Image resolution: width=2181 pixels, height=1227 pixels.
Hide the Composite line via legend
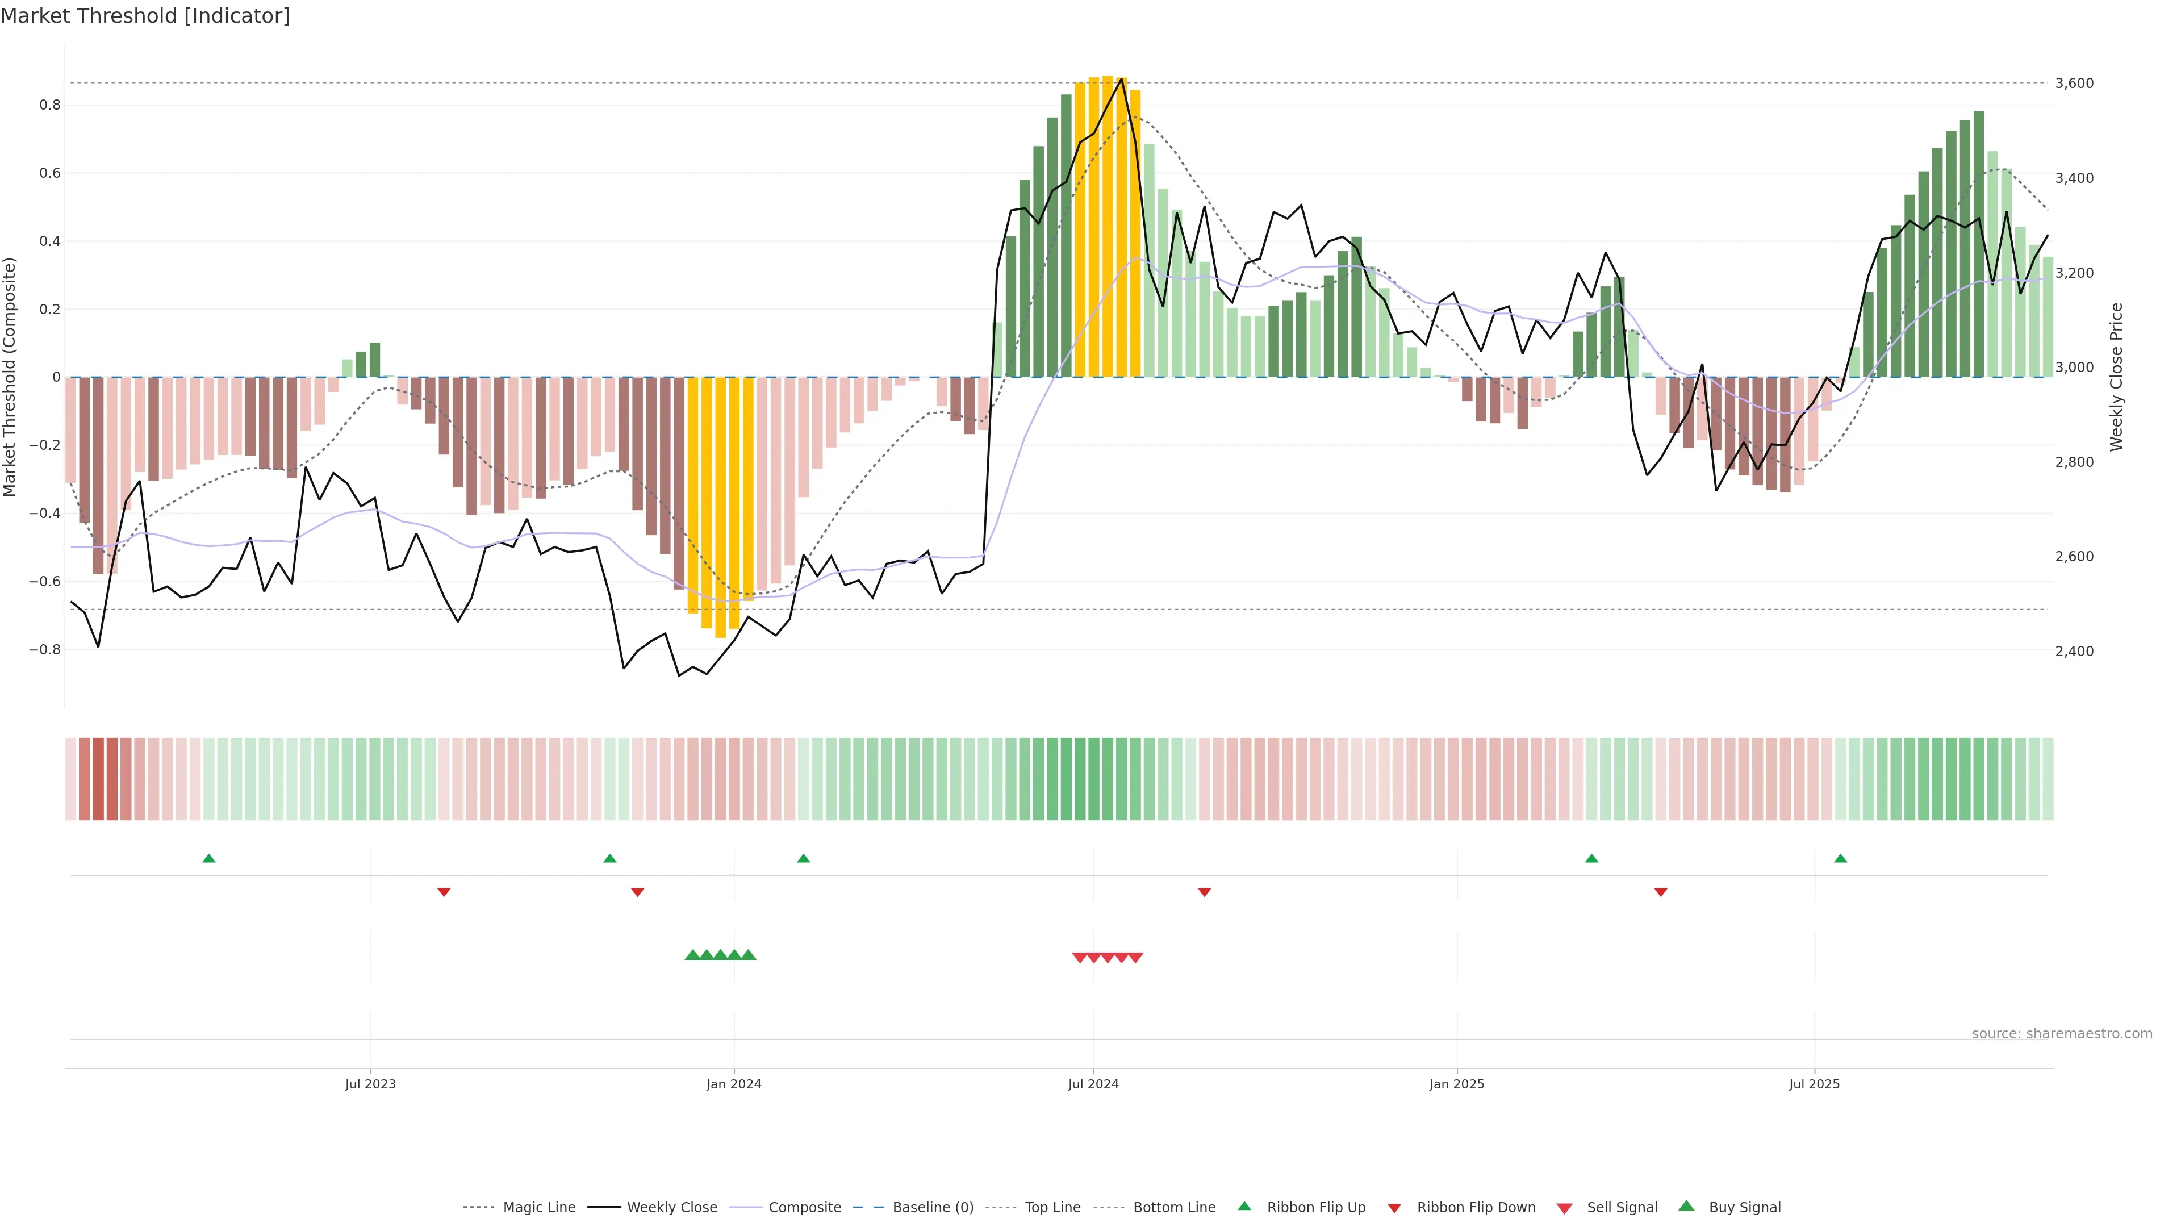(804, 1208)
